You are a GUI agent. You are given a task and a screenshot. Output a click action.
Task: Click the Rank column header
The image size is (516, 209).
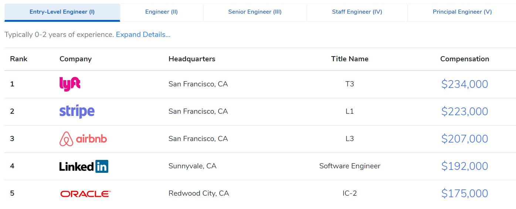coord(18,59)
